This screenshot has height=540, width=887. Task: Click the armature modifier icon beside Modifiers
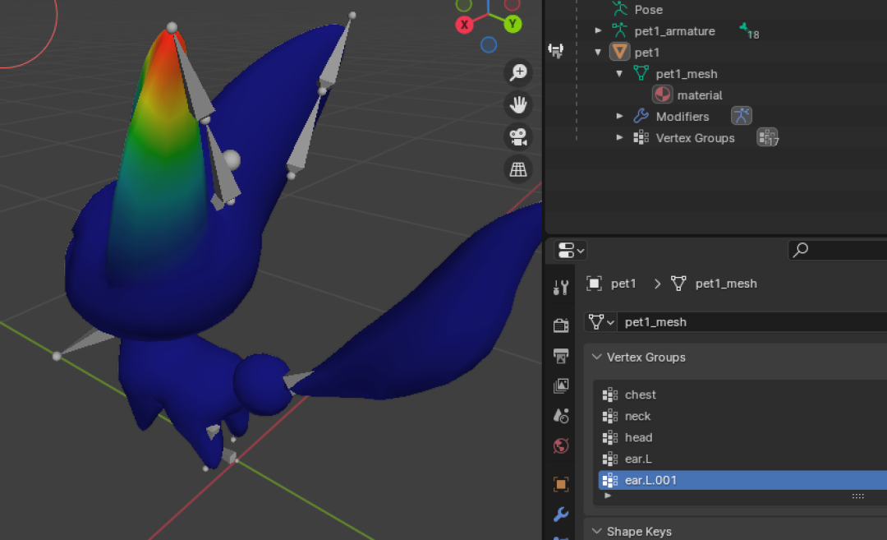tap(741, 115)
